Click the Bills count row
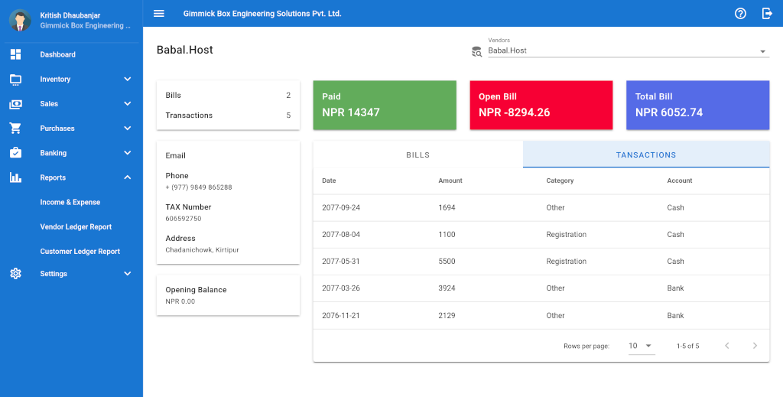The width and height of the screenshot is (783, 397). 228,96
